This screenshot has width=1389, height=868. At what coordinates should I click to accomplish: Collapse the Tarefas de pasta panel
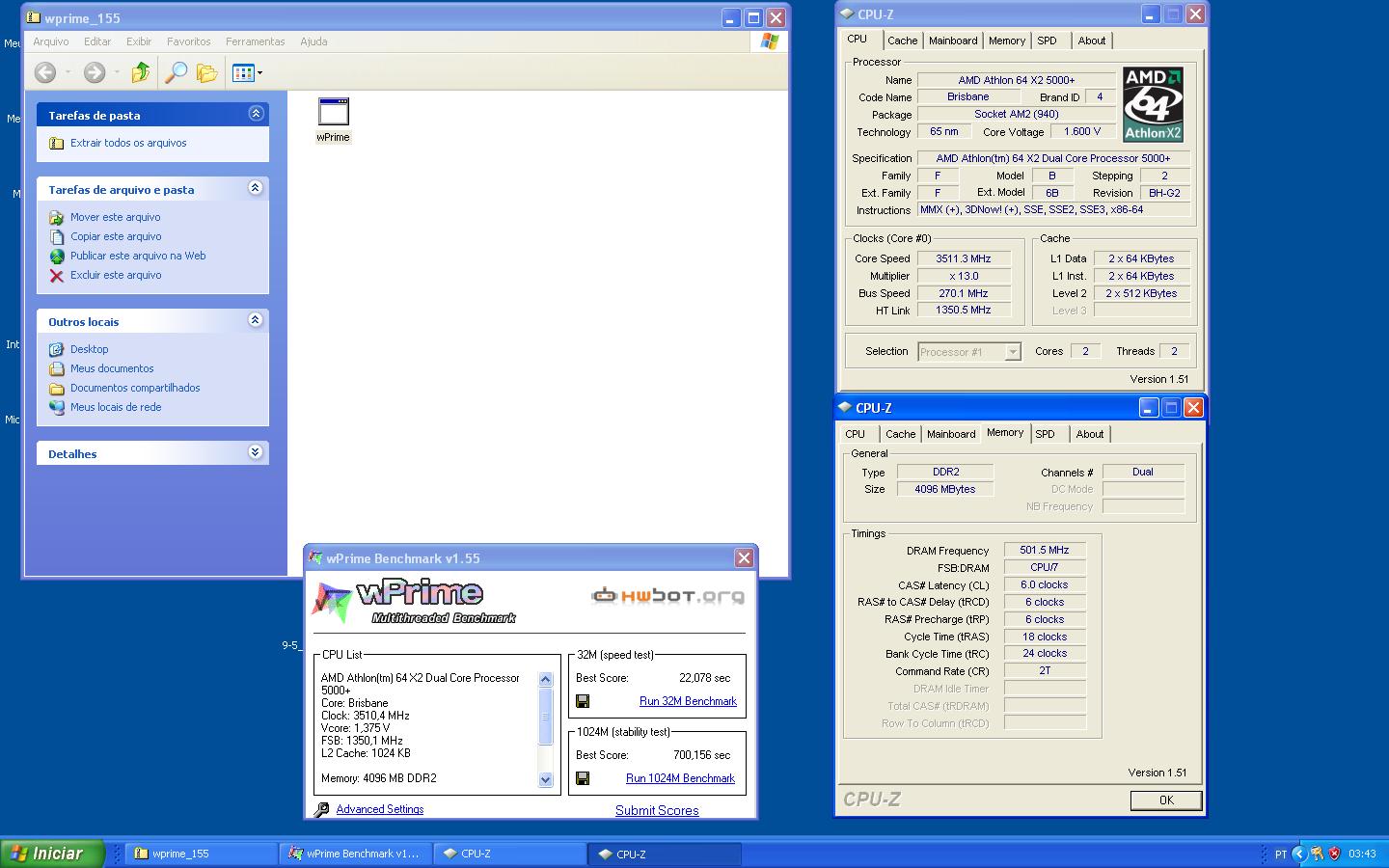(256, 114)
